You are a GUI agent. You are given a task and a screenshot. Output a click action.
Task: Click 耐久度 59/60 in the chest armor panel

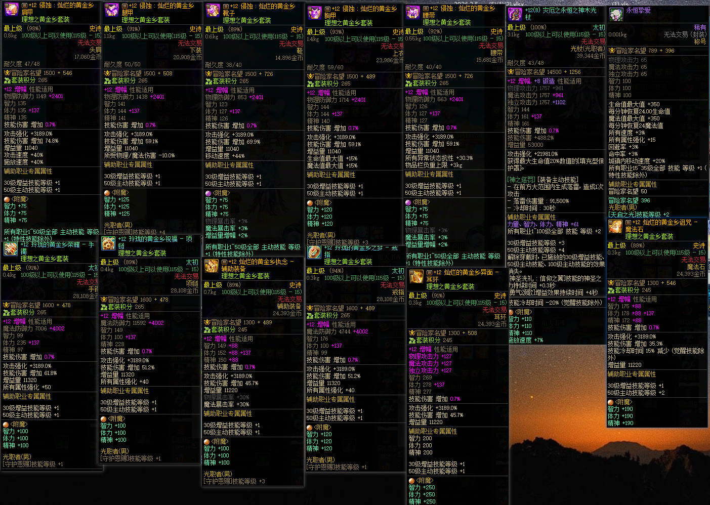pos(325,67)
